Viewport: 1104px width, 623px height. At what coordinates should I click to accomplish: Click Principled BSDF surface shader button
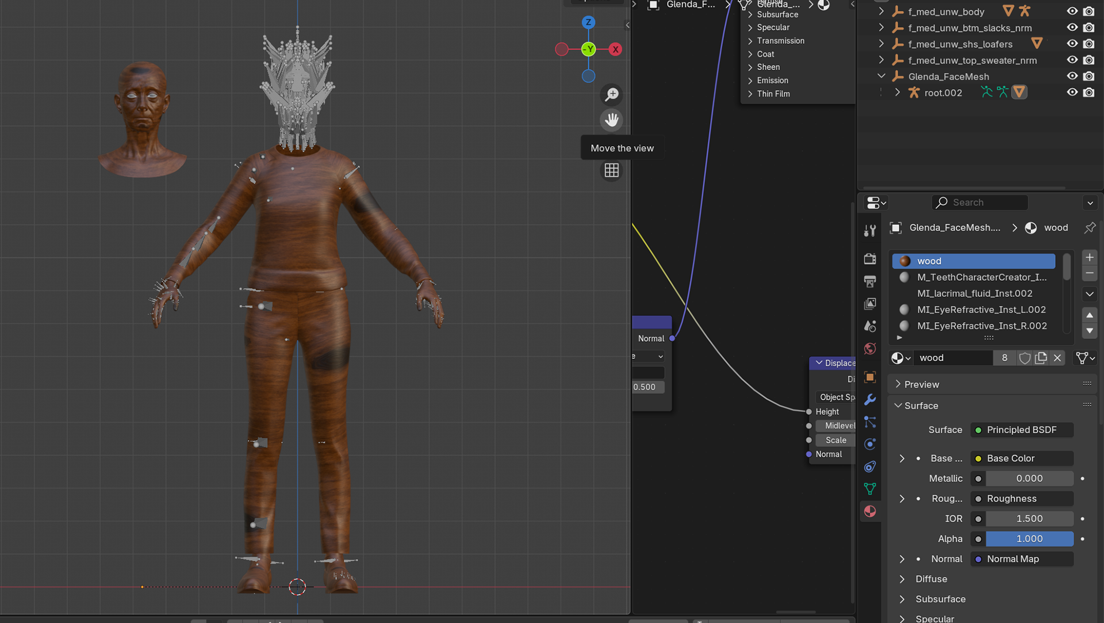[1022, 430]
